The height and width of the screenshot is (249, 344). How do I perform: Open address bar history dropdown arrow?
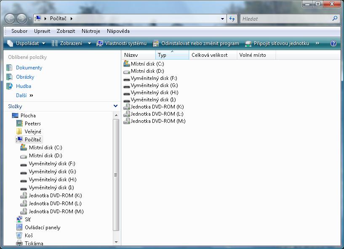point(223,19)
